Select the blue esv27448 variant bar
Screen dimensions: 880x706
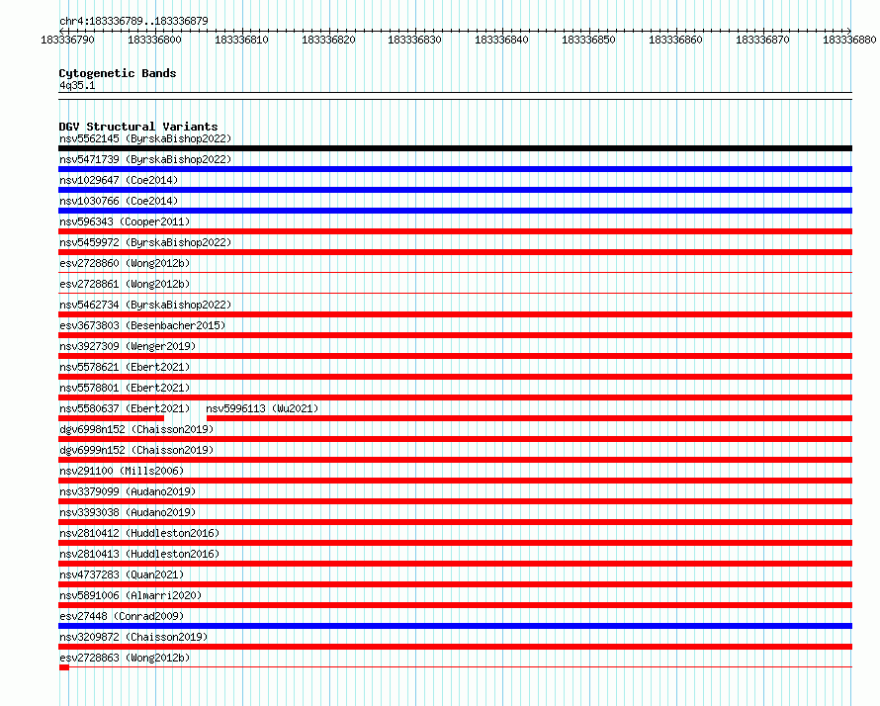(455, 626)
